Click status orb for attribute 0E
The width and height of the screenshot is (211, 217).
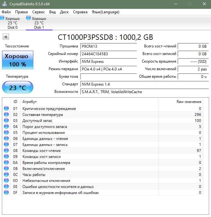[6, 186]
